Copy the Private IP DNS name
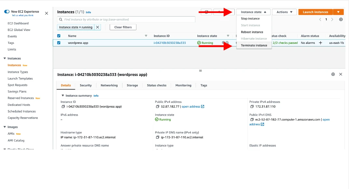Viewport: 349px width, 189px height. pyautogui.click(x=158, y=137)
